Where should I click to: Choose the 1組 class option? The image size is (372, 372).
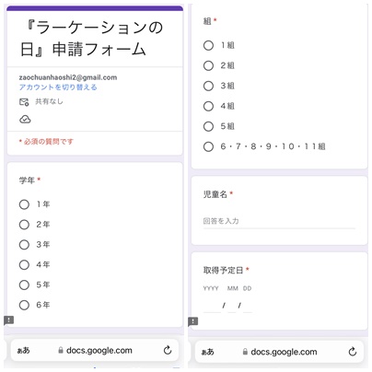coord(208,45)
